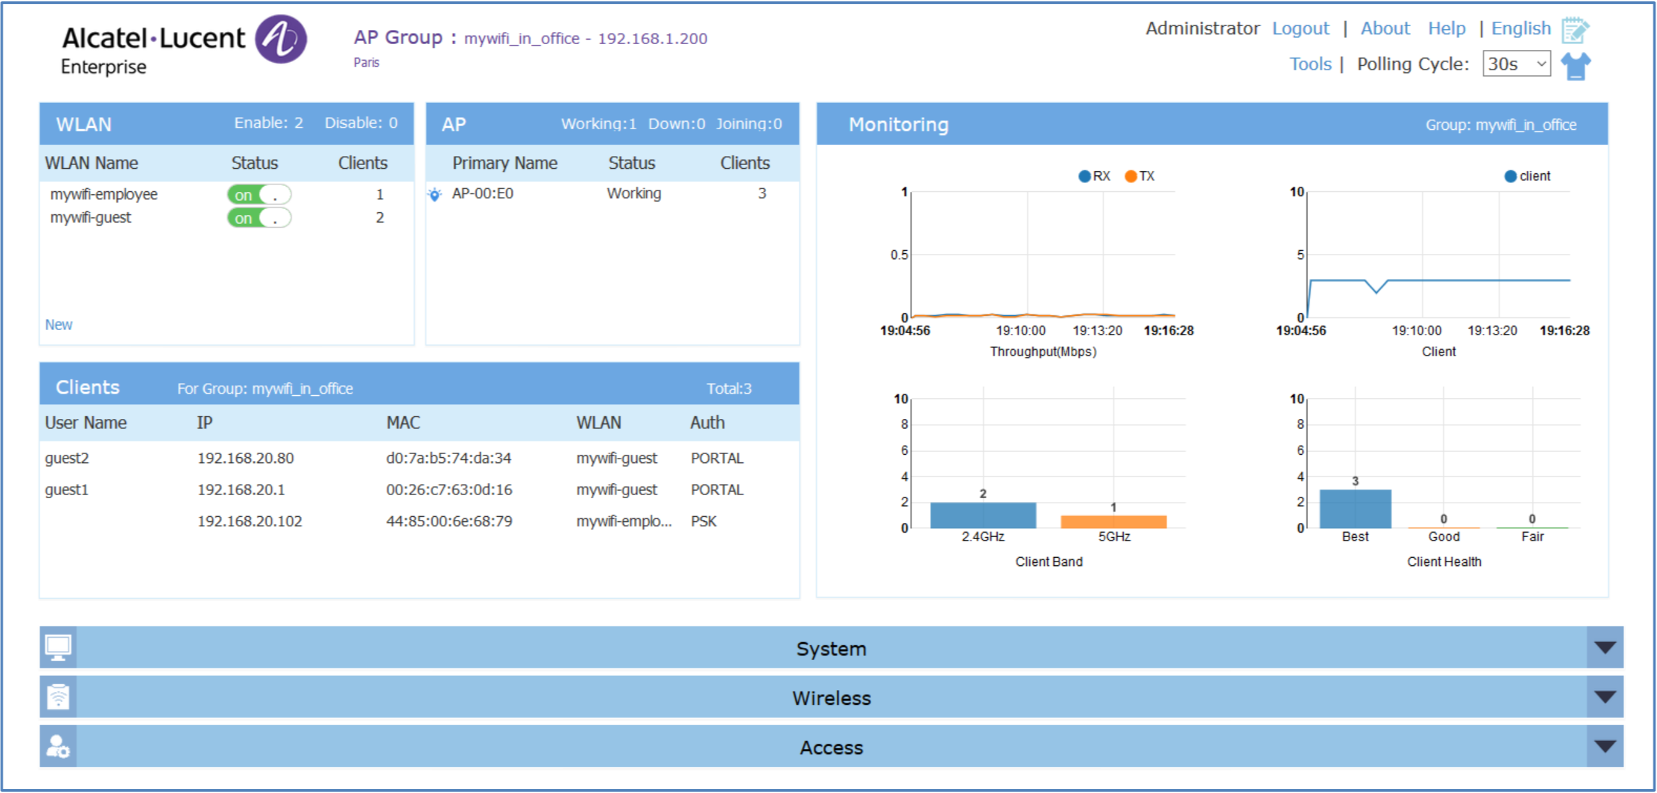Click the notepad edit icon beside English
This screenshot has height=793, width=1657.
[1574, 29]
